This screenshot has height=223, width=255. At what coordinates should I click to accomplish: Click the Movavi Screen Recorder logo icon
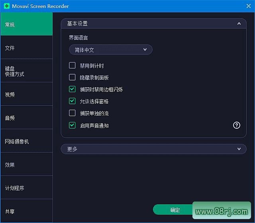coord(7,6)
